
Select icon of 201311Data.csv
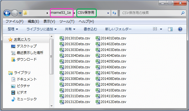62,96
